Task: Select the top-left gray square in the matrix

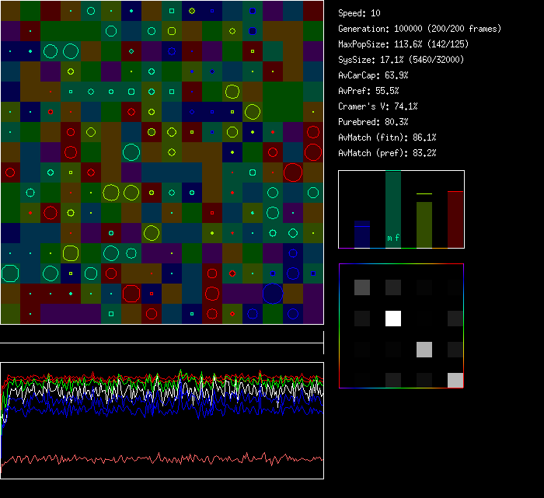Action: (x=362, y=287)
